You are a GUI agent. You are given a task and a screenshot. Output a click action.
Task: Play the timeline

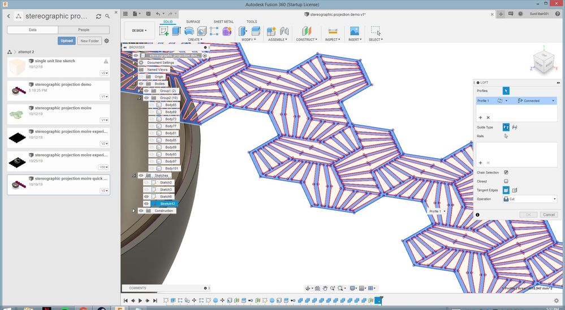(x=140, y=300)
